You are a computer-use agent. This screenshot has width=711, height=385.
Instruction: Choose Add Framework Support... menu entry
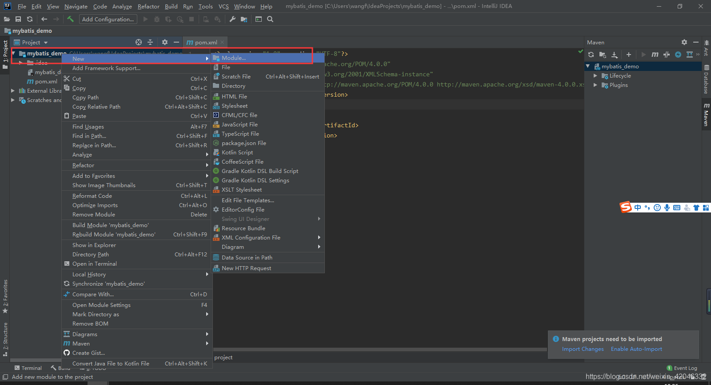[x=137, y=68]
